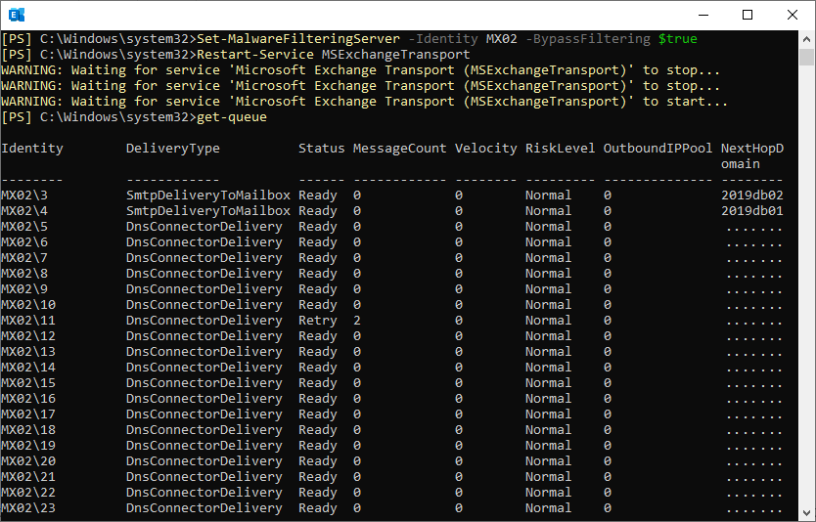Minimize the Exchange shell window
816x522 pixels.
pyautogui.click(x=703, y=15)
